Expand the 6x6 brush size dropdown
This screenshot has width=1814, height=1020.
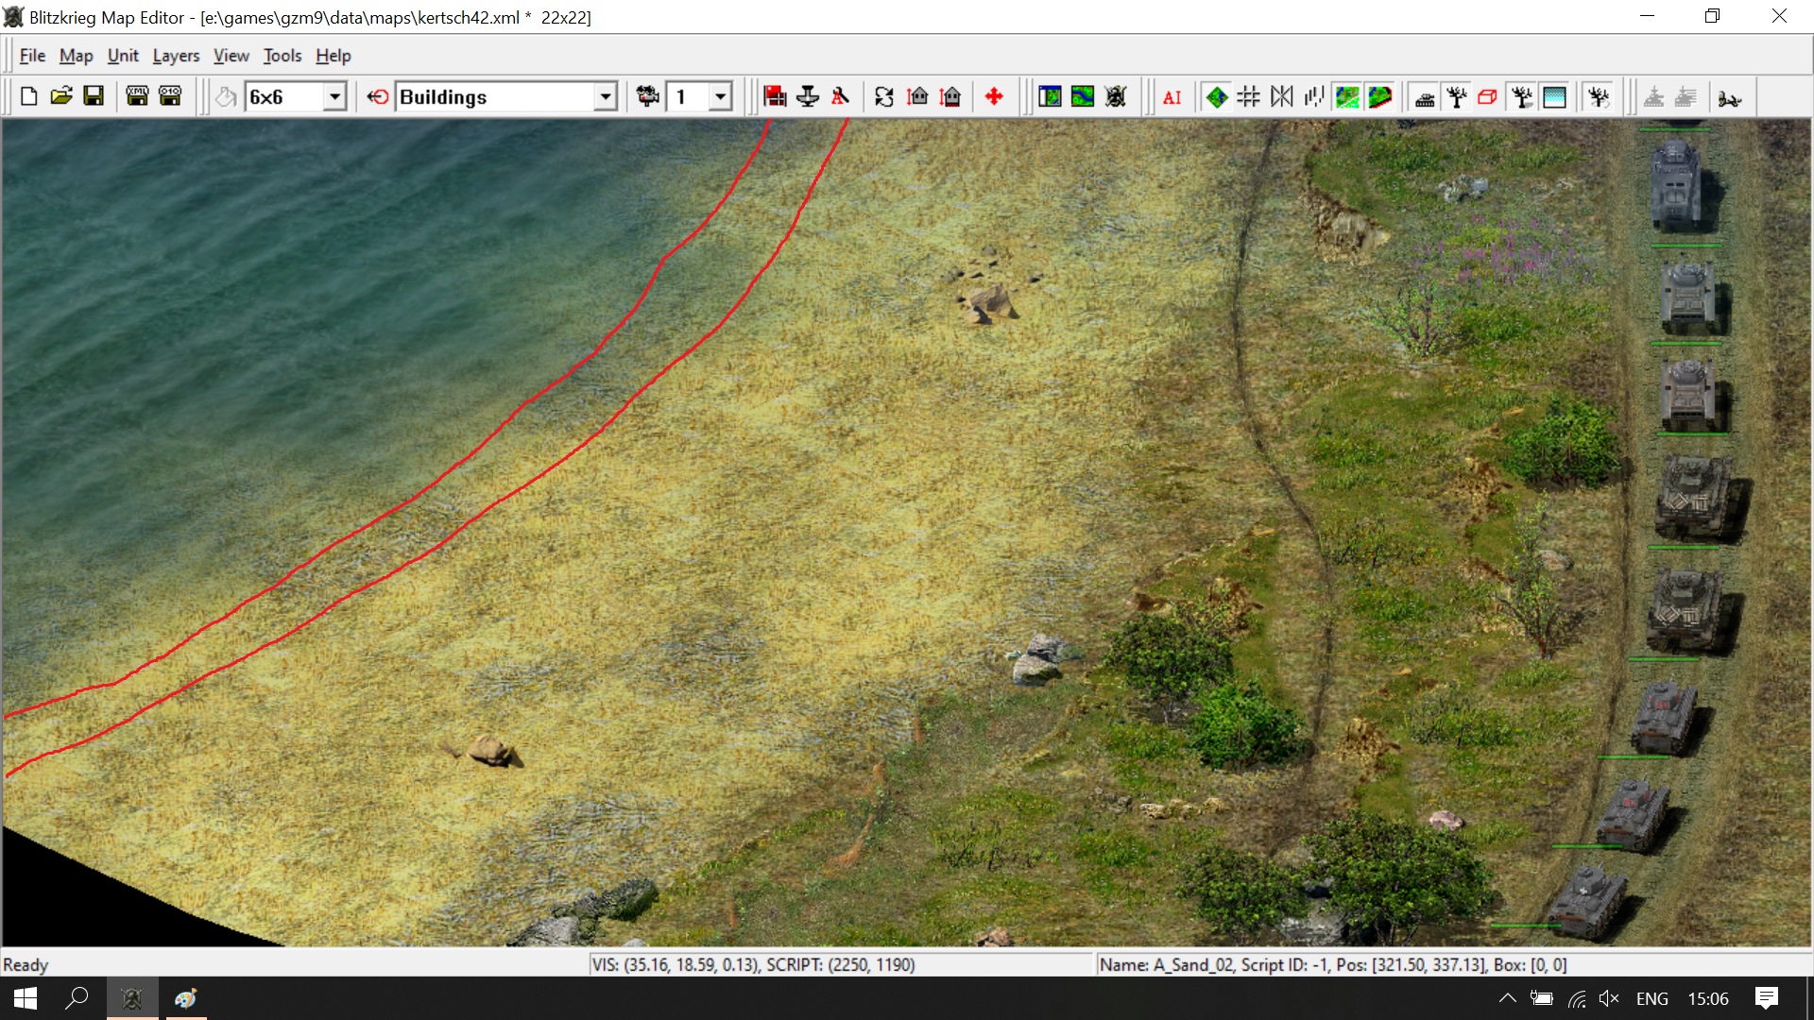(x=334, y=96)
